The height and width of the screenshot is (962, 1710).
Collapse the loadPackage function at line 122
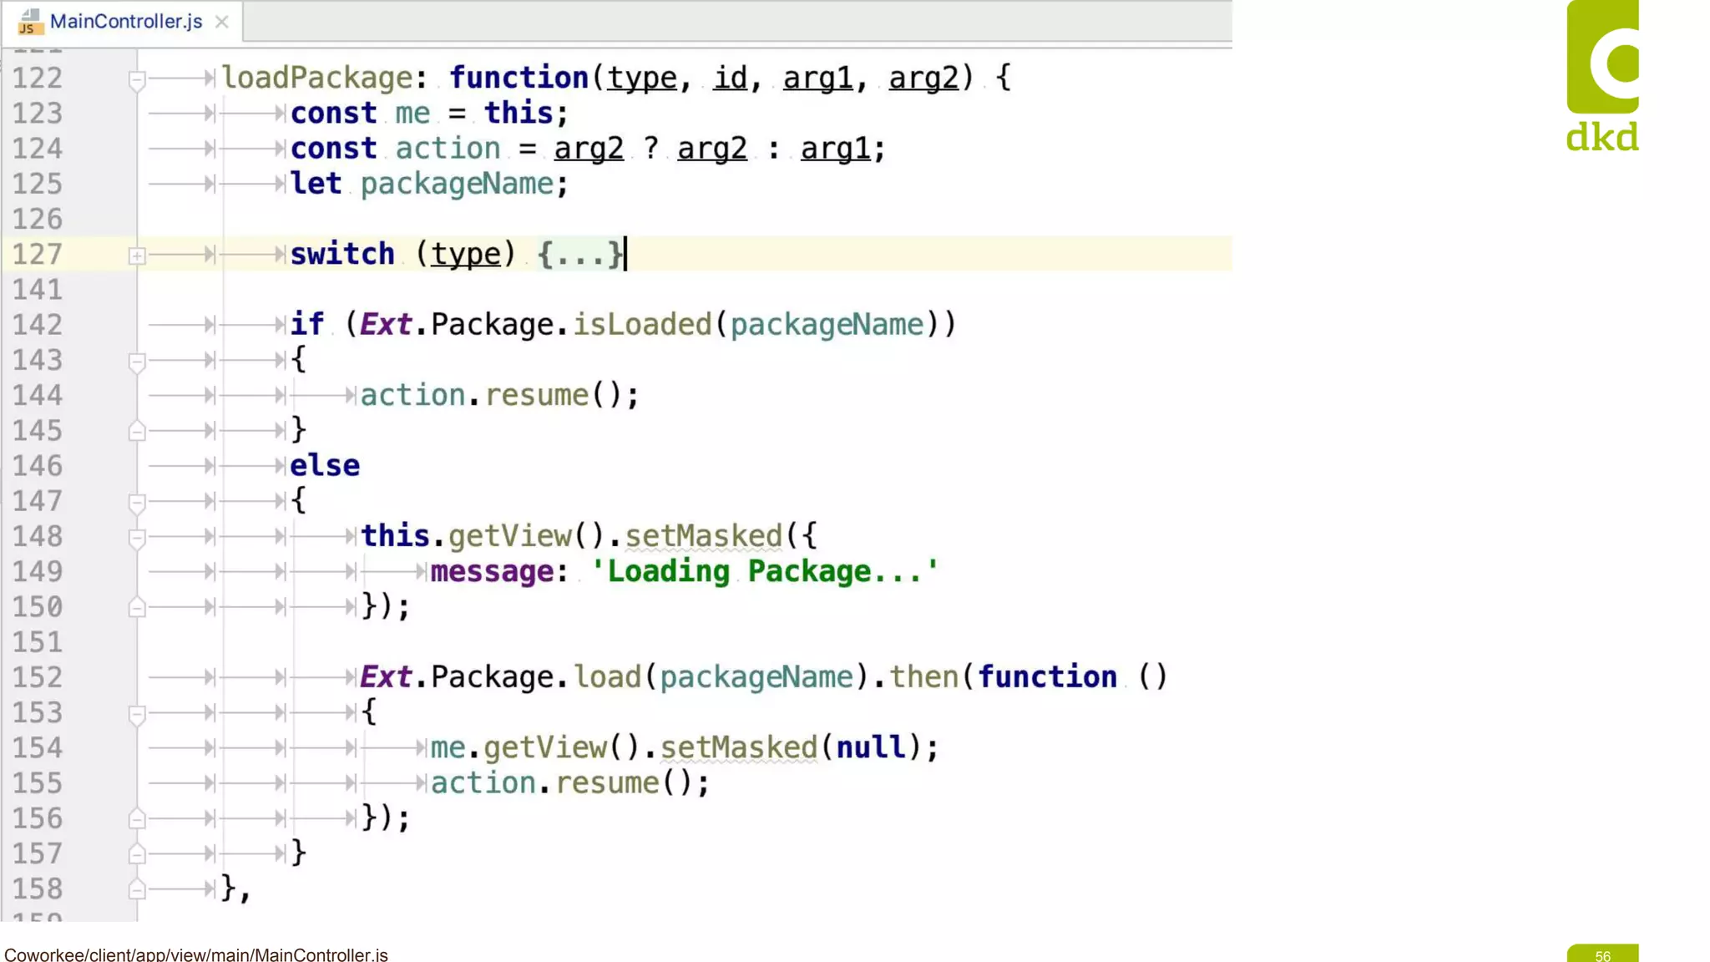tap(137, 79)
